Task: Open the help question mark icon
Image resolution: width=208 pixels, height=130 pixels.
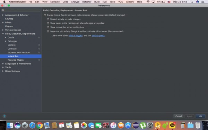Action: 4,116
